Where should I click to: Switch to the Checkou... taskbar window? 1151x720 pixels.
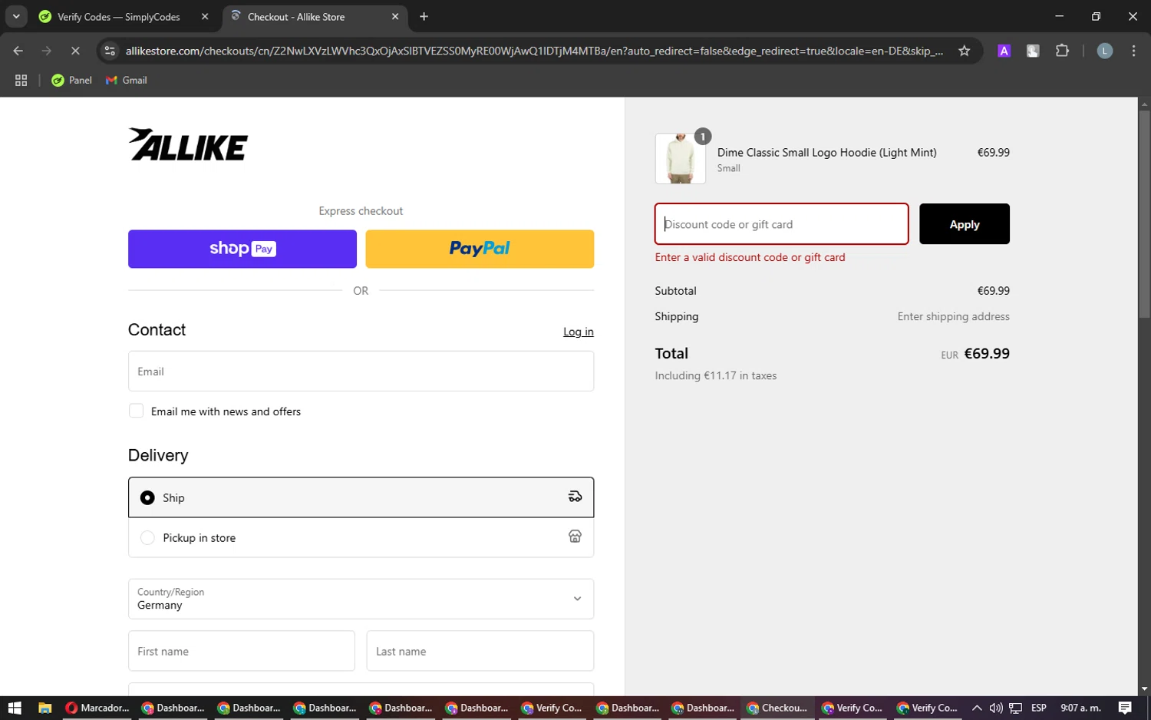coord(777,708)
